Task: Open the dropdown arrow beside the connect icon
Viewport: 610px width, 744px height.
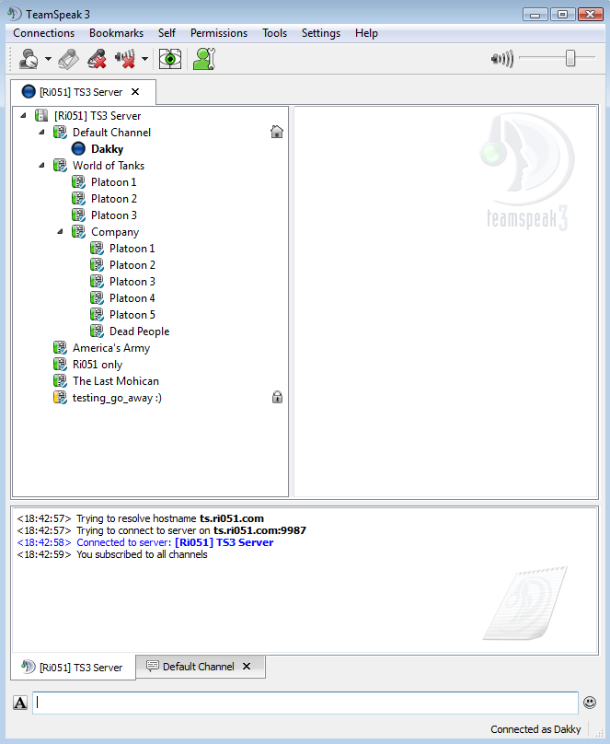Action: click(x=48, y=60)
